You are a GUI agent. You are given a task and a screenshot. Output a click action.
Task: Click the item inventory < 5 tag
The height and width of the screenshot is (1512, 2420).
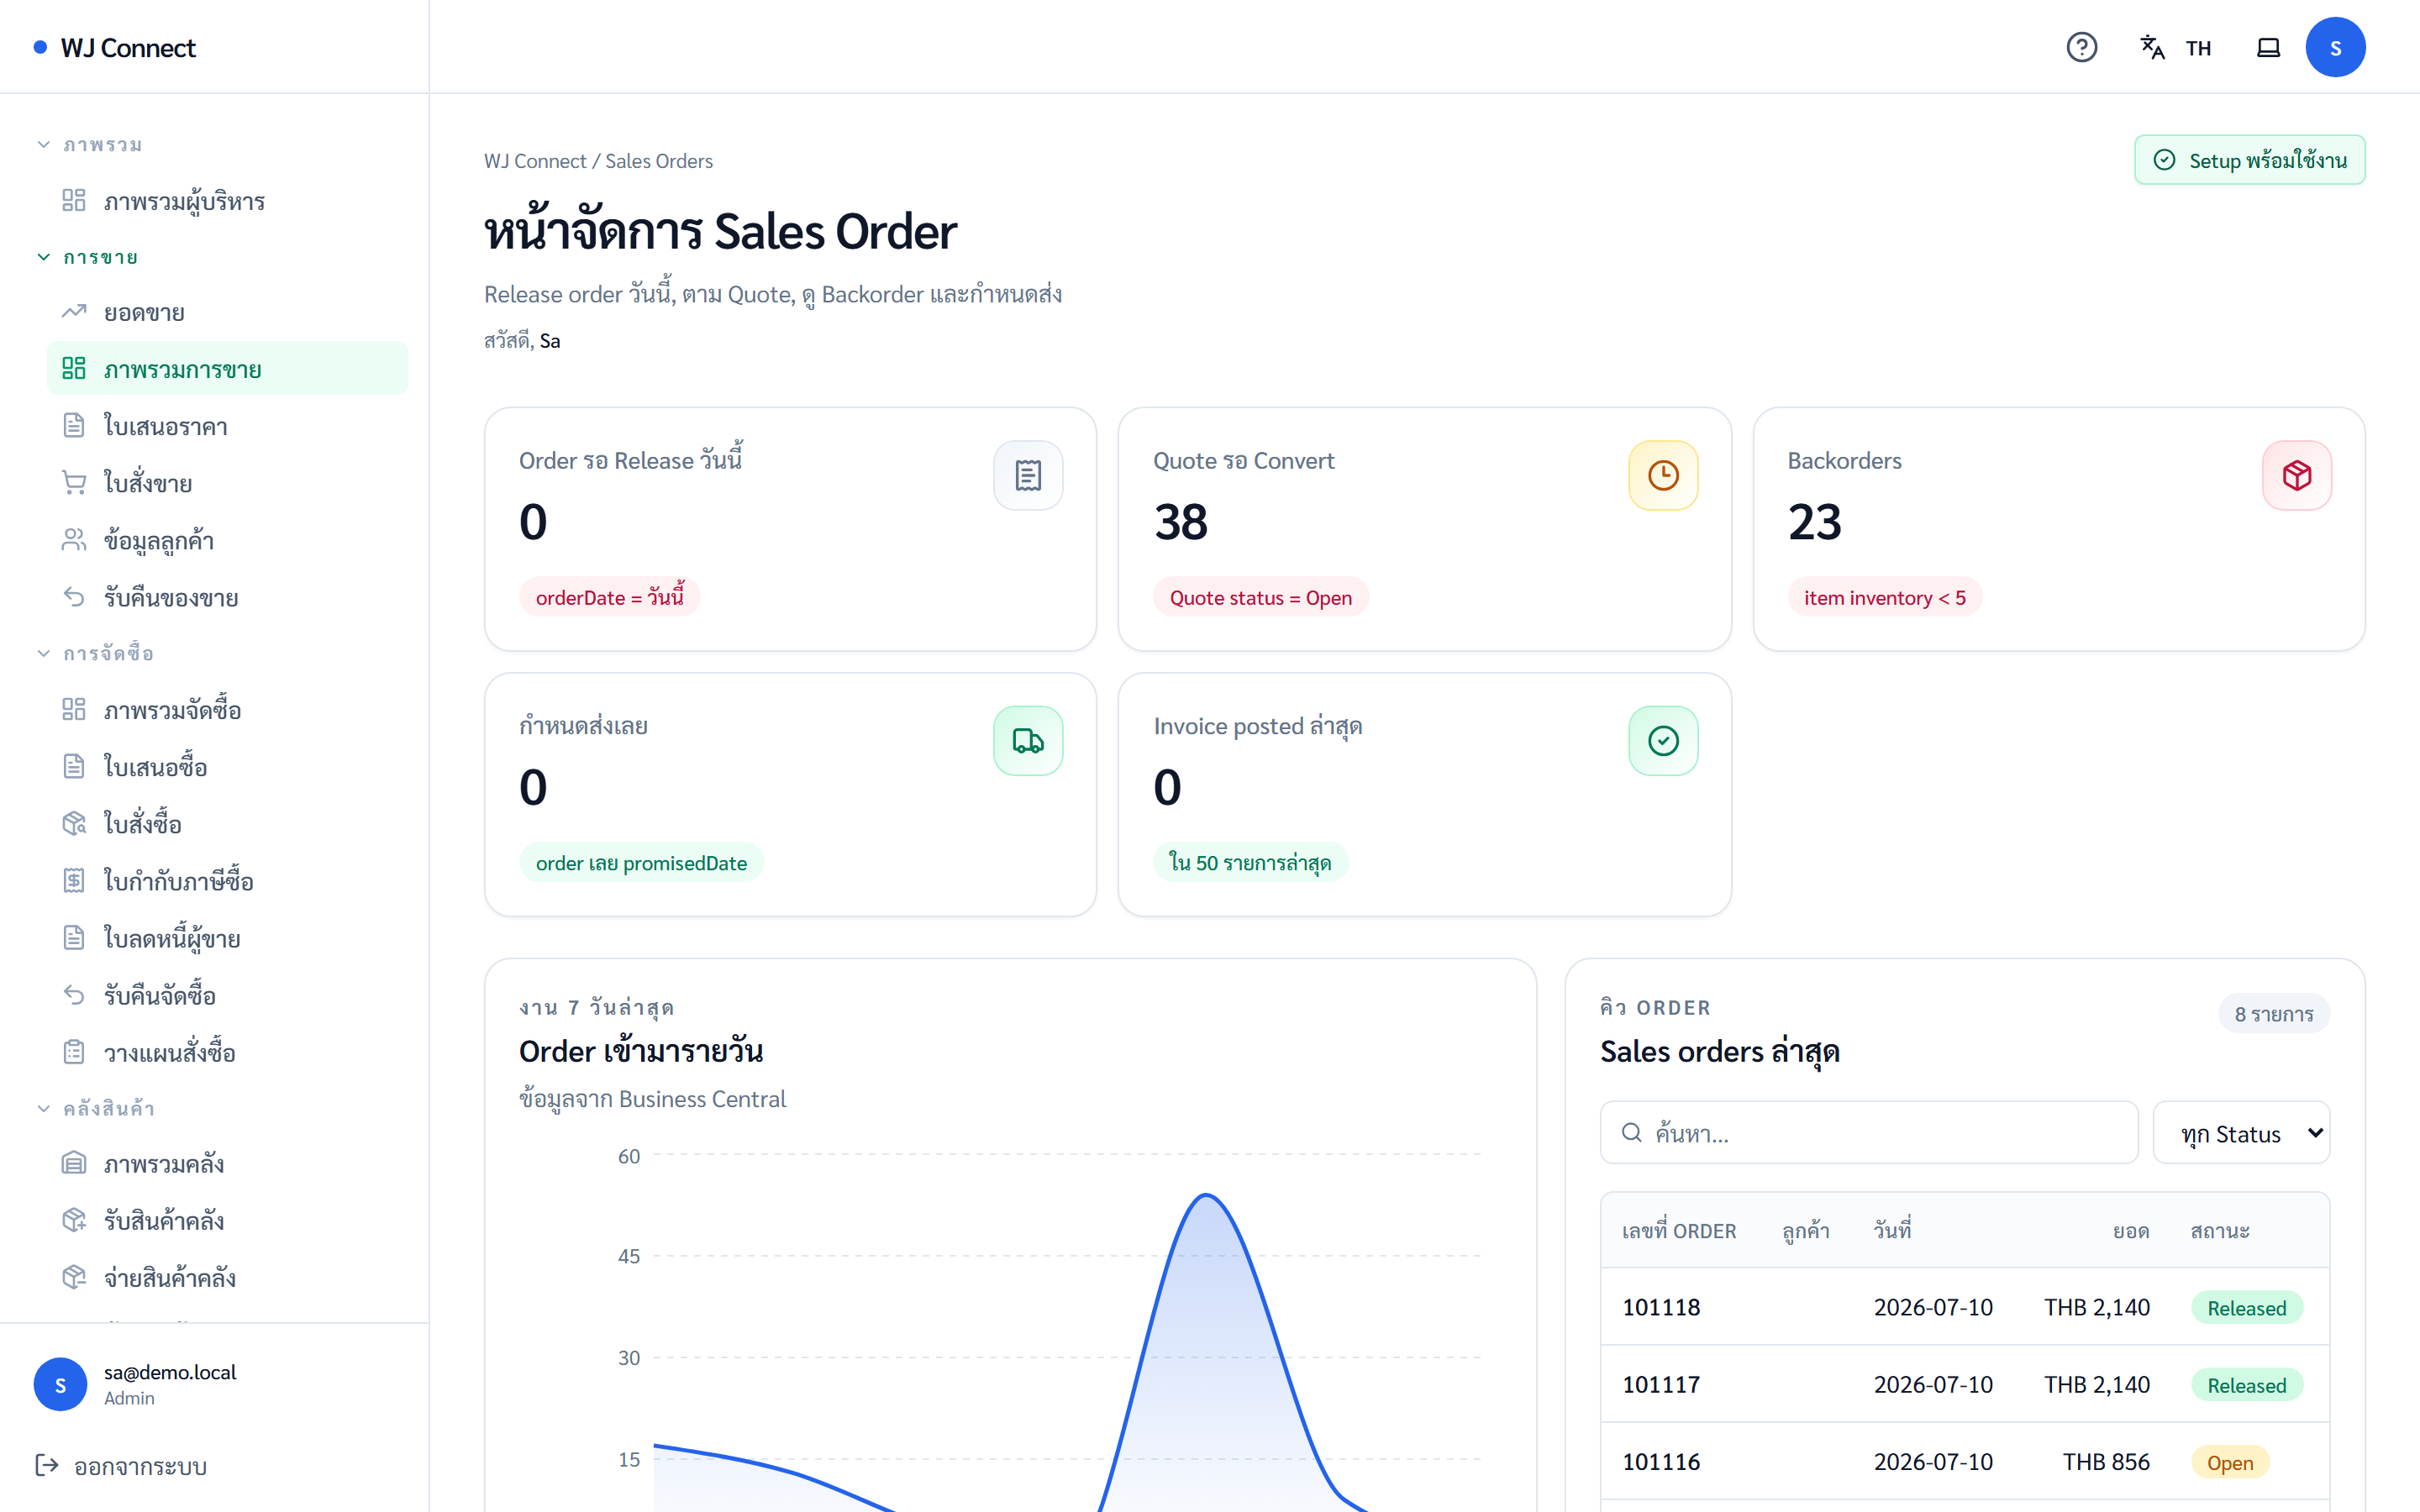pos(1884,597)
